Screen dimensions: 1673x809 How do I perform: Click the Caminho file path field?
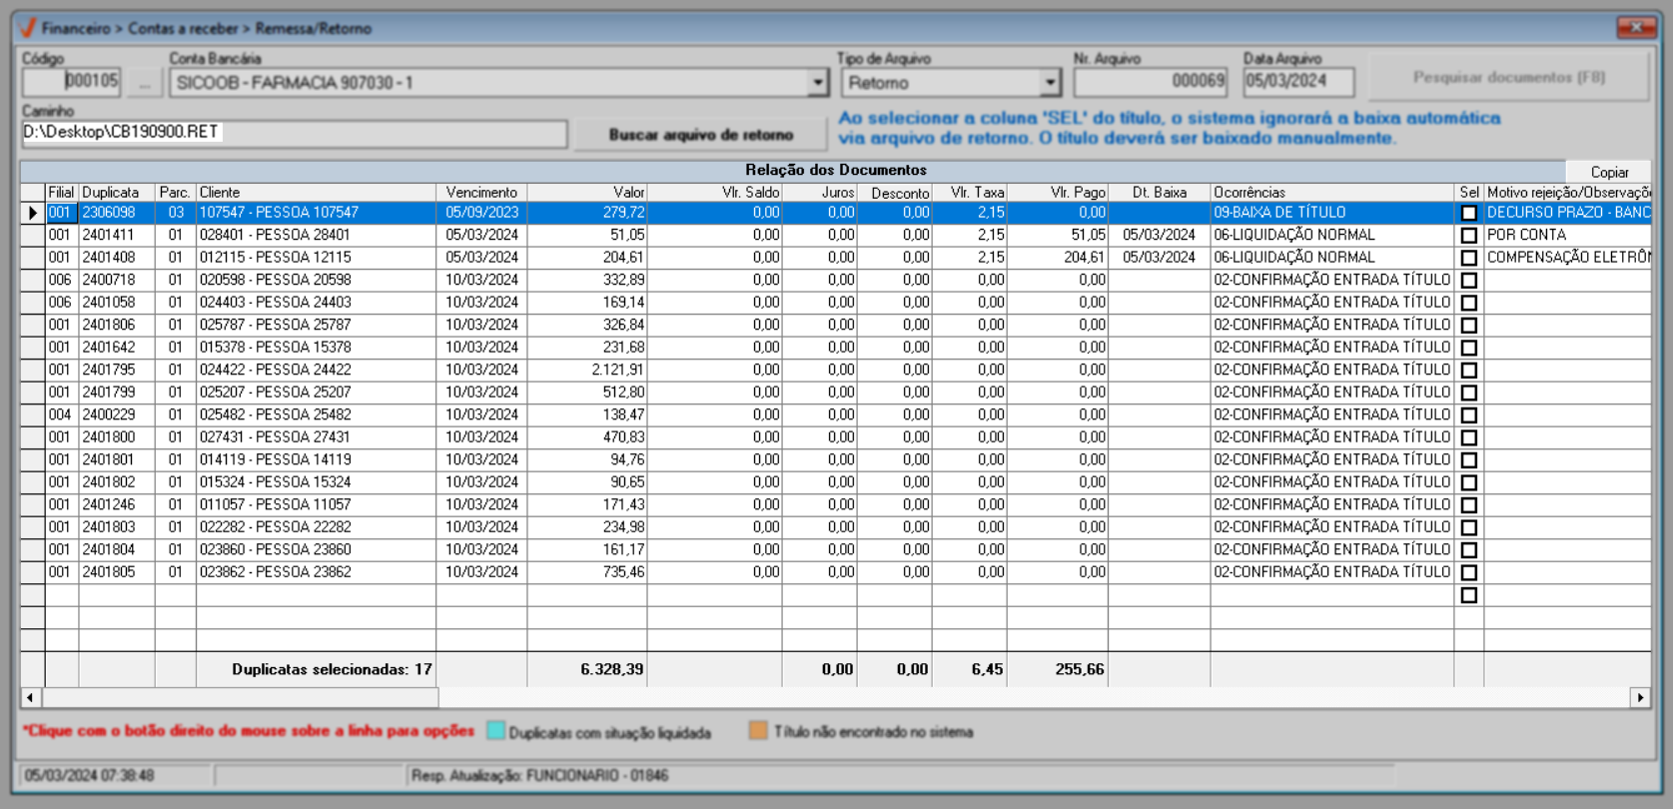pos(294,133)
